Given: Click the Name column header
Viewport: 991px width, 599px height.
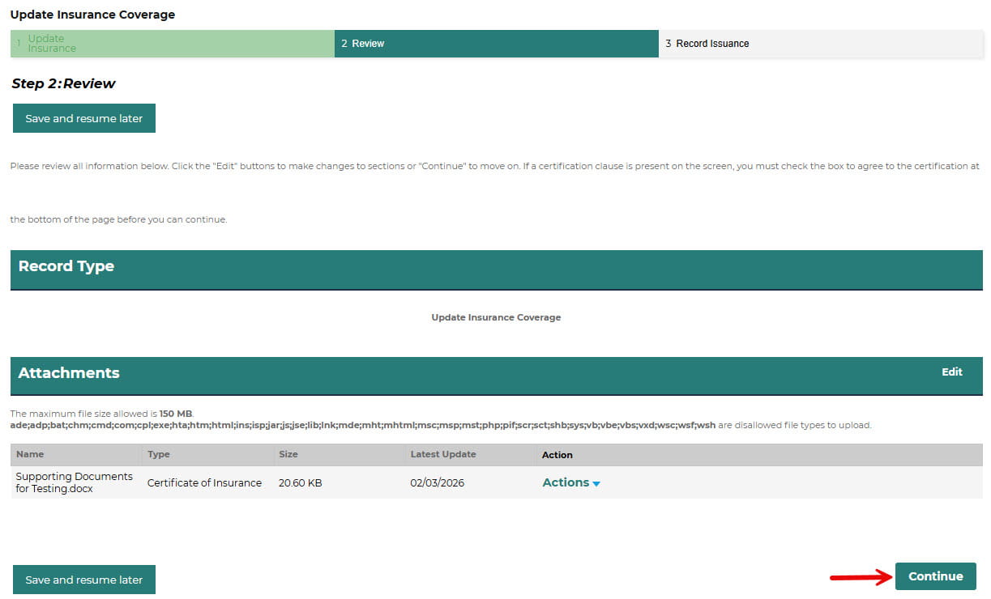Looking at the screenshot, I should 30,454.
